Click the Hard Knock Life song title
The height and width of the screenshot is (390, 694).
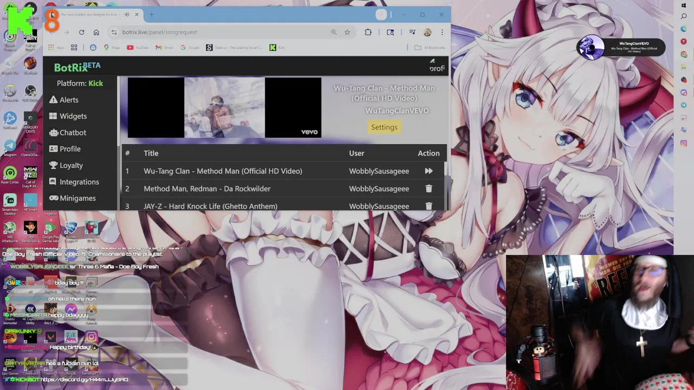[x=210, y=206]
